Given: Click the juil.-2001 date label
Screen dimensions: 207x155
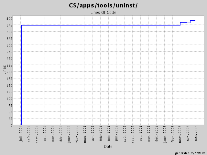Looking at the screenshot, I should (21, 133).
